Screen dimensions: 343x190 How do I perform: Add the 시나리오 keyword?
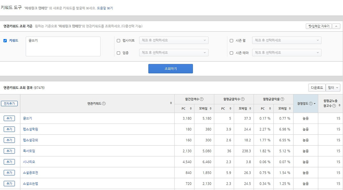click(x=9, y=162)
